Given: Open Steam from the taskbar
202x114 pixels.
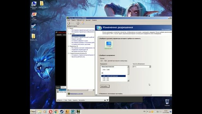Looking at the screenshot, I should click(x=62, y=111).
